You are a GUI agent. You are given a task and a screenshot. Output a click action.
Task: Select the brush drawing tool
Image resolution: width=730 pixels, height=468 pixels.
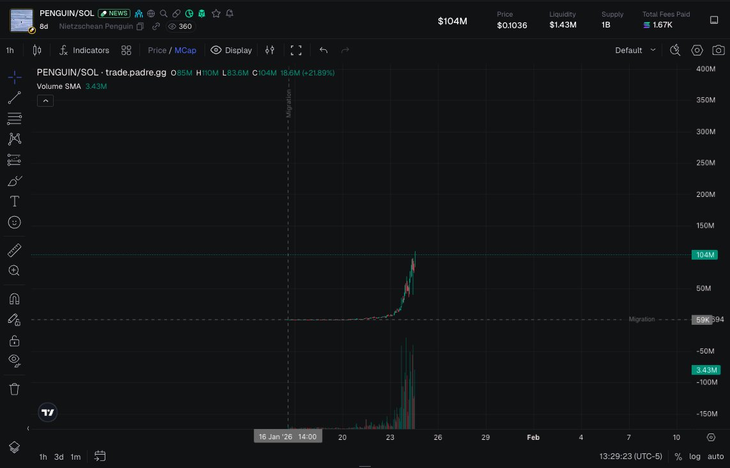tap(15, 181)
